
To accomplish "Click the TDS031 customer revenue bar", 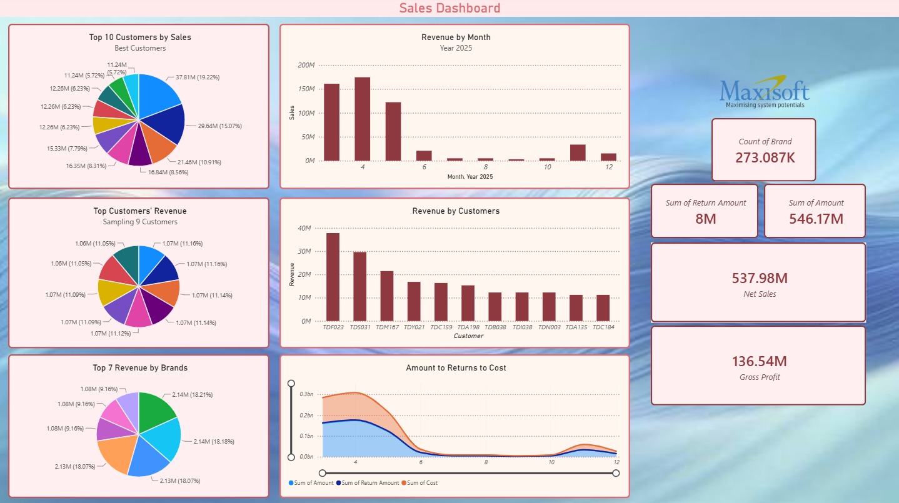I will pos(359,287).
